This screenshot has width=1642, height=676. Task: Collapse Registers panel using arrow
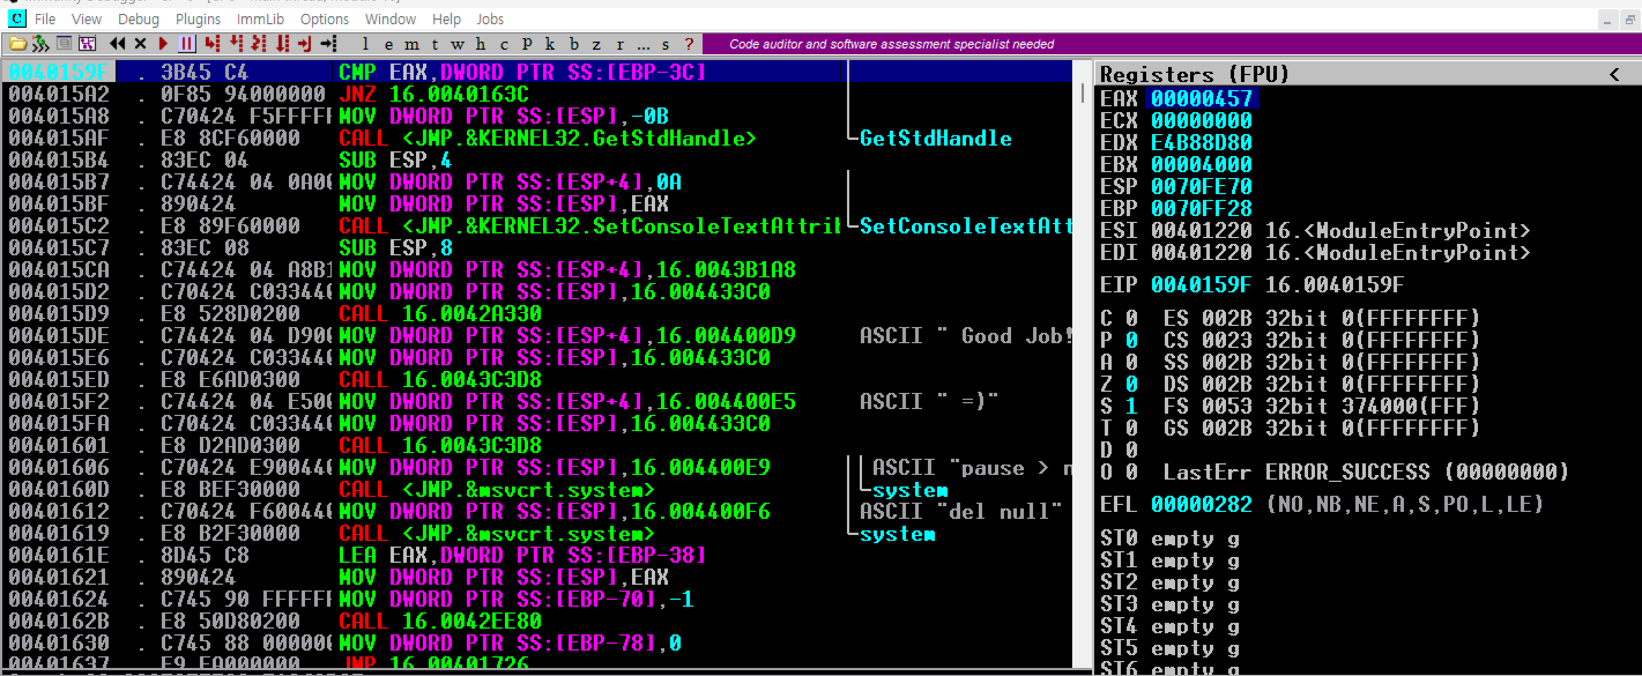(1614, 75)
